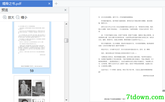Click the date line 2010年6月 on the page
Viewport: 165px width, 102px height.
[x=149, y=76]
